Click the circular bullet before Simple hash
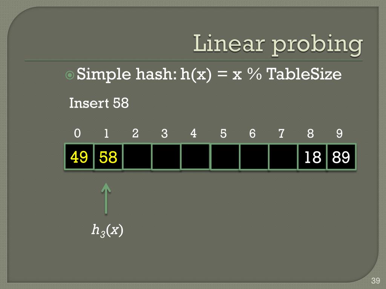 (x=70, y=75)
